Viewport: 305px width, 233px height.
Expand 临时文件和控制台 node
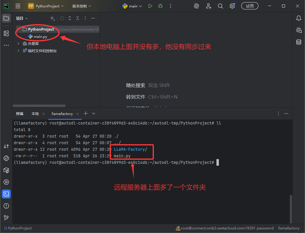pyautogui.click(x=18, y=51)
